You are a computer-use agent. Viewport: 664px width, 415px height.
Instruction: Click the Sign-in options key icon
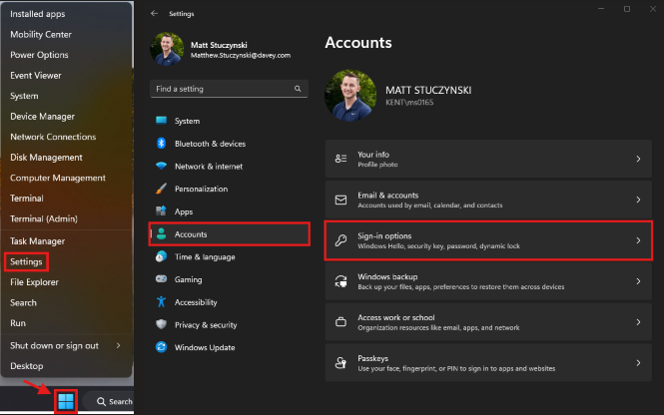(x=340, y=240)
